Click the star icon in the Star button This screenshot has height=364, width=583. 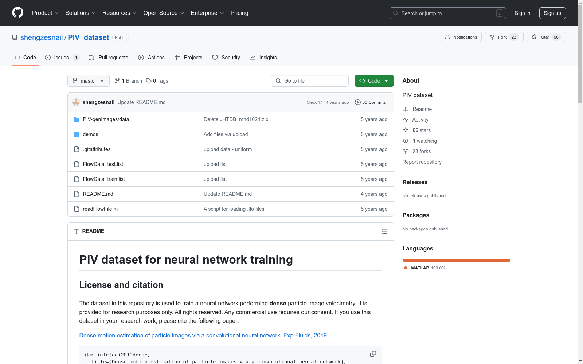click(534, 37)
